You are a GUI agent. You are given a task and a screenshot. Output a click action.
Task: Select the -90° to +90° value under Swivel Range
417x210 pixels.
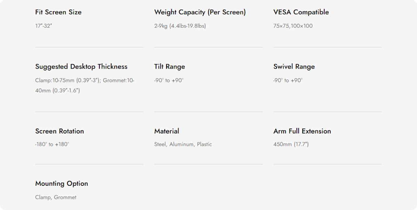[x=288, y=80]
